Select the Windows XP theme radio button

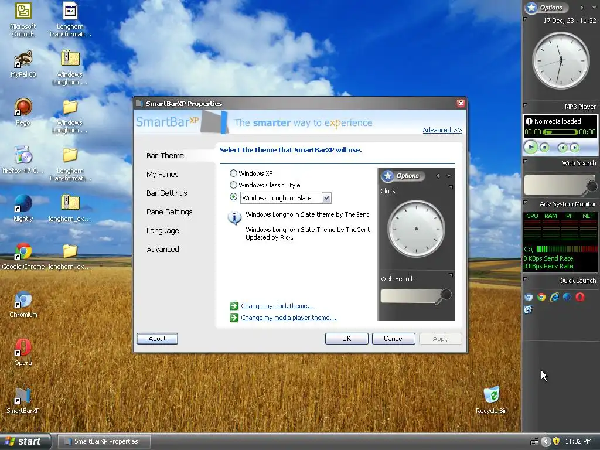point(233,173)
